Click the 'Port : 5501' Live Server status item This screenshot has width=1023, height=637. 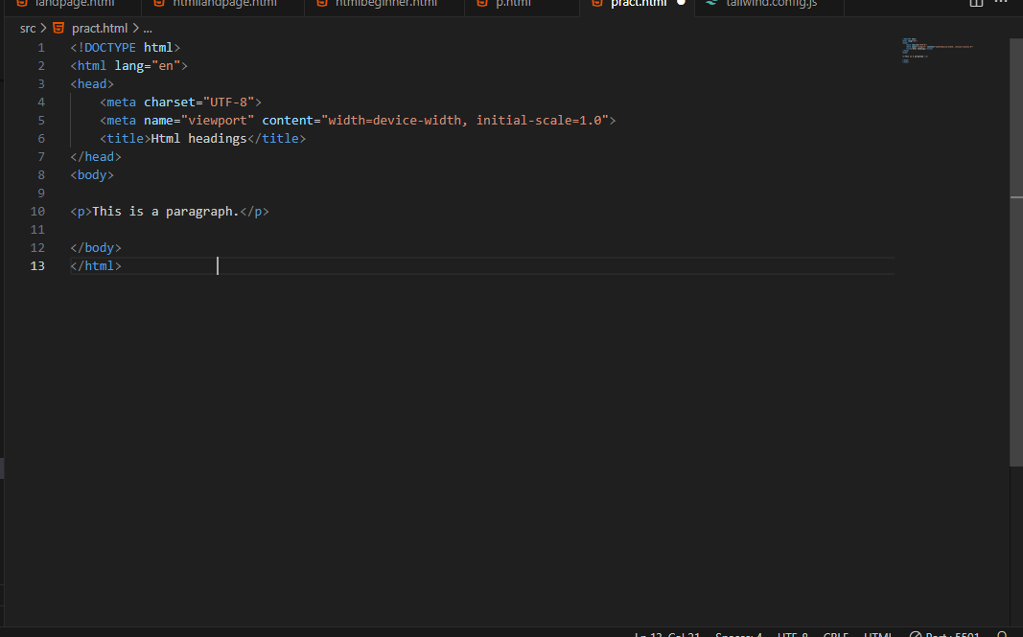click(944, 634)
